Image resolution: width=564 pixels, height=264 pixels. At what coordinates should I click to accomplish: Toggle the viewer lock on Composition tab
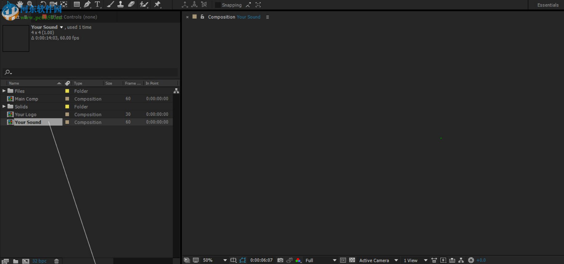click(x=202, y=17)
